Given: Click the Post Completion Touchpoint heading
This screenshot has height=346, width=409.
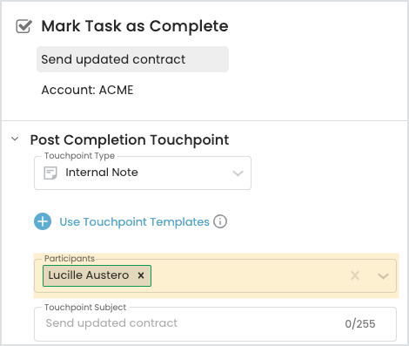Looking at the screenshot, I should (130, 140).
